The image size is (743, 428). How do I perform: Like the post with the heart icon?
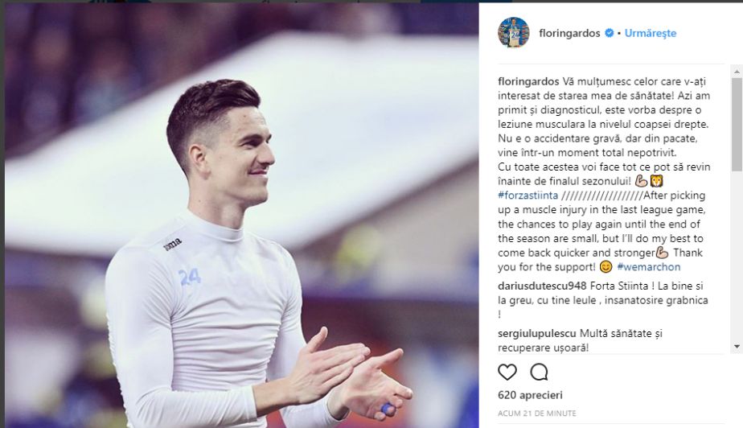507,372
